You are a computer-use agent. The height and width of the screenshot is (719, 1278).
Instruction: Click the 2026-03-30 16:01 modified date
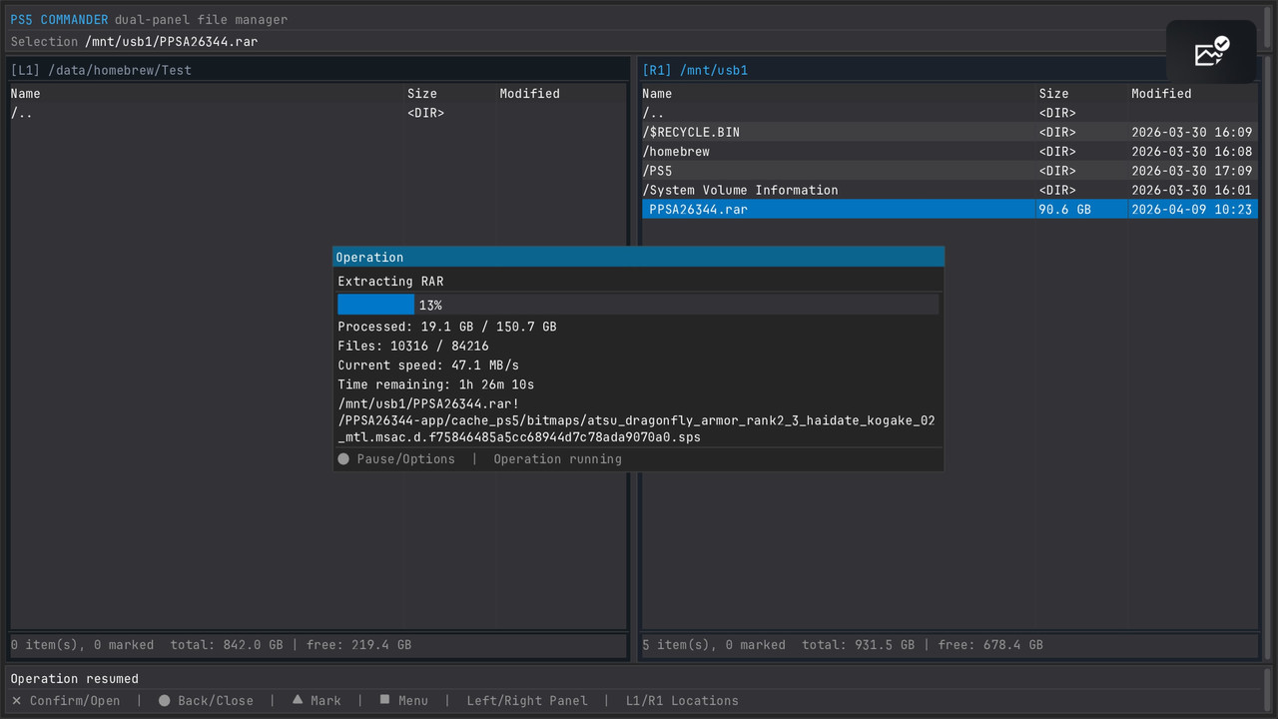[x=1192, y=190]
